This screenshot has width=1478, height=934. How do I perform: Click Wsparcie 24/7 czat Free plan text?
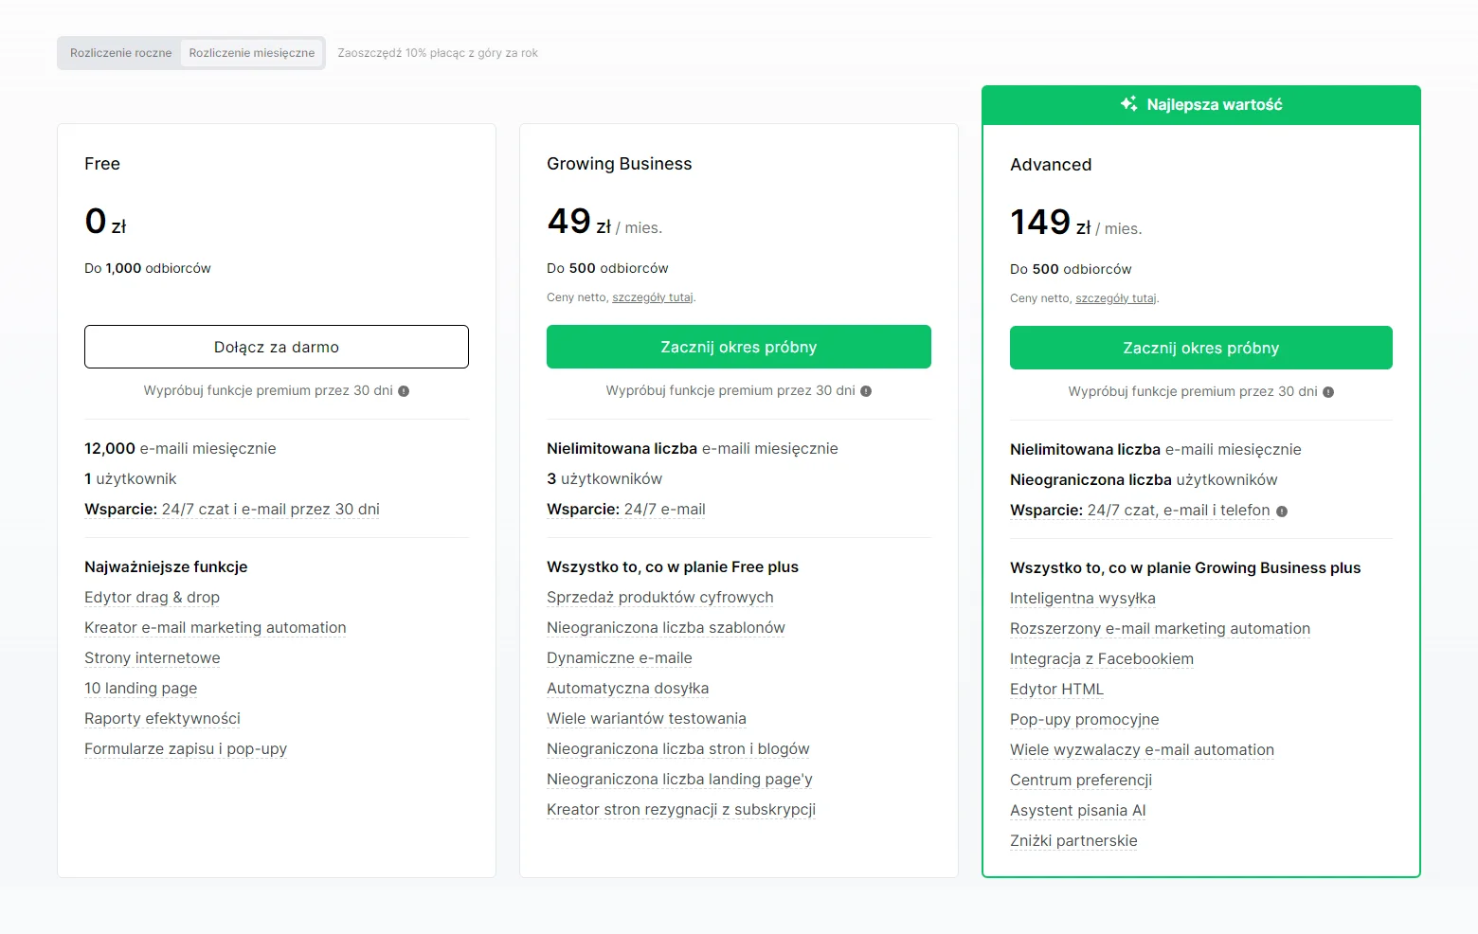coord(231,510)
